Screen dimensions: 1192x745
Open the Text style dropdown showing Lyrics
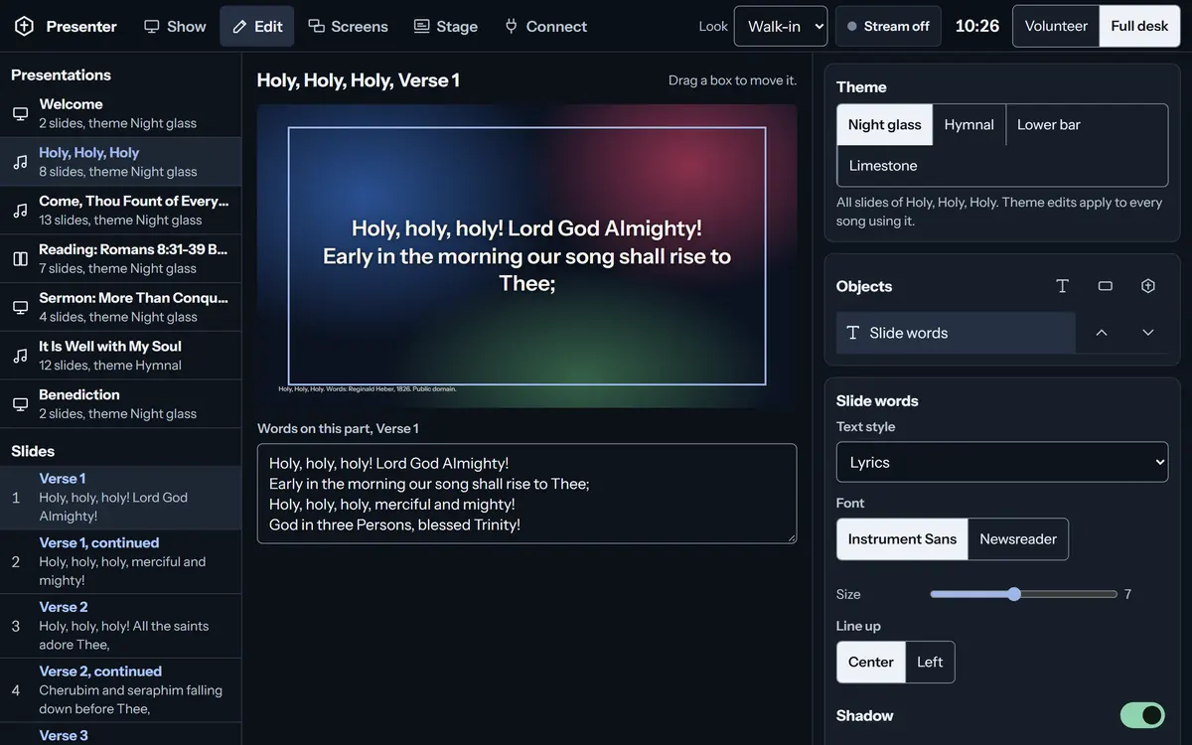pos(1002,462)
